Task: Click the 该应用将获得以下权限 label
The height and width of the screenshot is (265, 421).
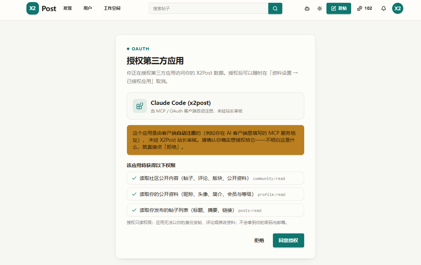Action: (151, 165)
